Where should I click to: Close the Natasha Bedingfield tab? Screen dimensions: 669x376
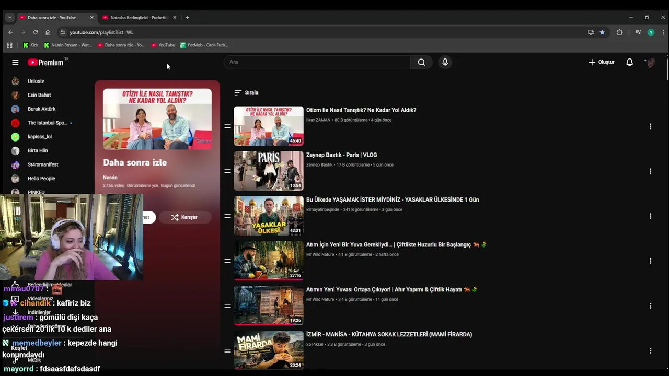175,18
